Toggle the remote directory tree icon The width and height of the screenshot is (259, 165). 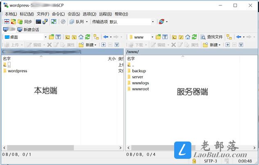coord(229,37)
